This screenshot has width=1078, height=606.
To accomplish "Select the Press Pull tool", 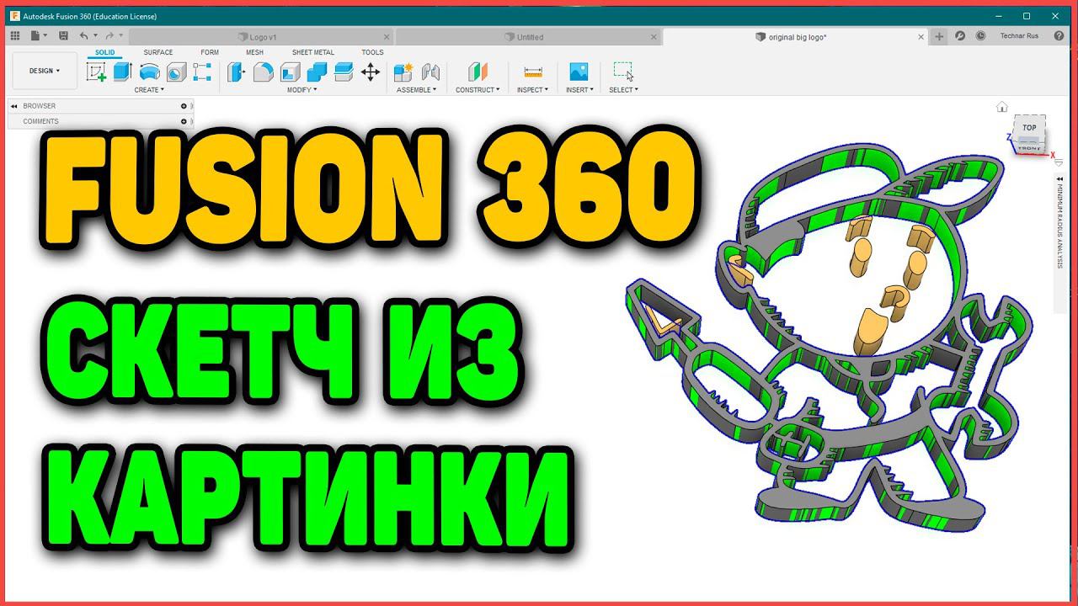I will [236, 72].
